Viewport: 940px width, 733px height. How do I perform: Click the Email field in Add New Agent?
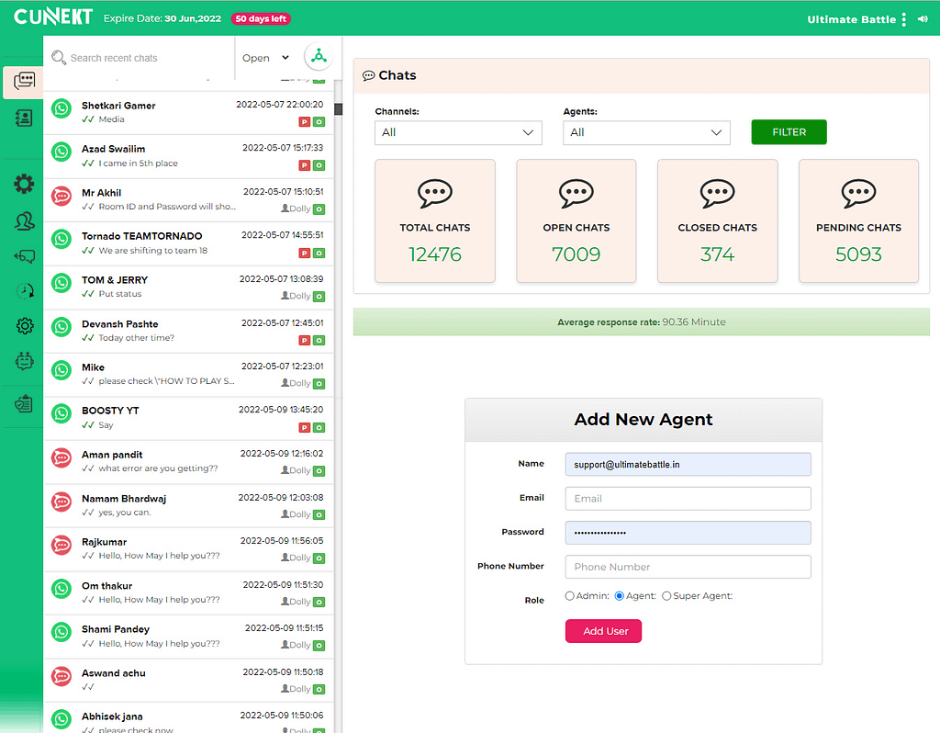(x=688, y=498)
